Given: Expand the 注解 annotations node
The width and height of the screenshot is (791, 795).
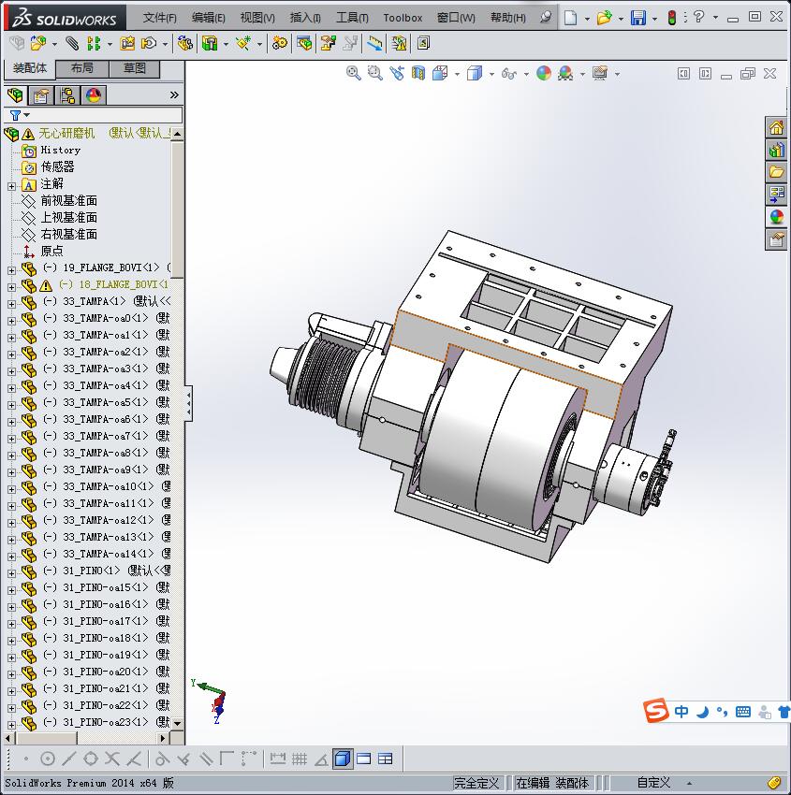Looking at the screenshot, I should point(11,186).
